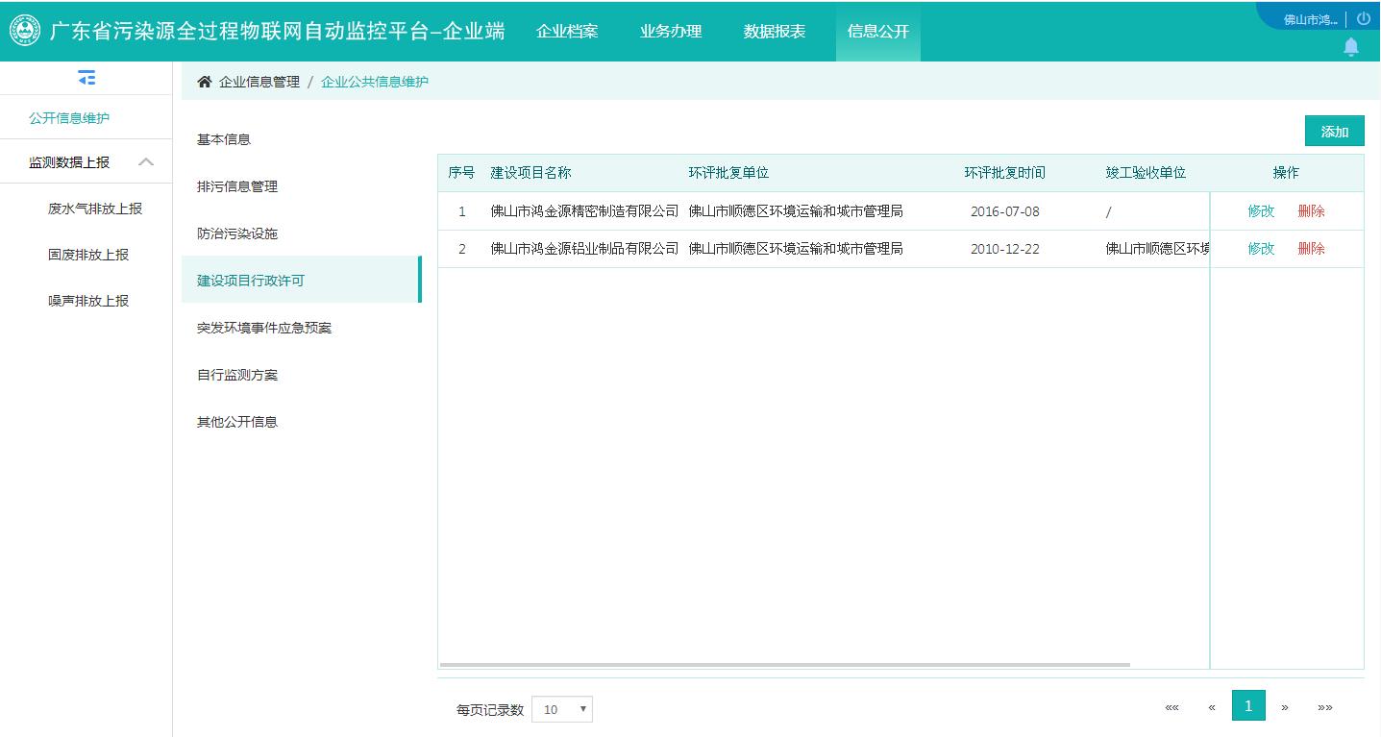Select the 信息公开 tab
The width and height of the screenshot is (1381, 737).
tap(878, 32)
